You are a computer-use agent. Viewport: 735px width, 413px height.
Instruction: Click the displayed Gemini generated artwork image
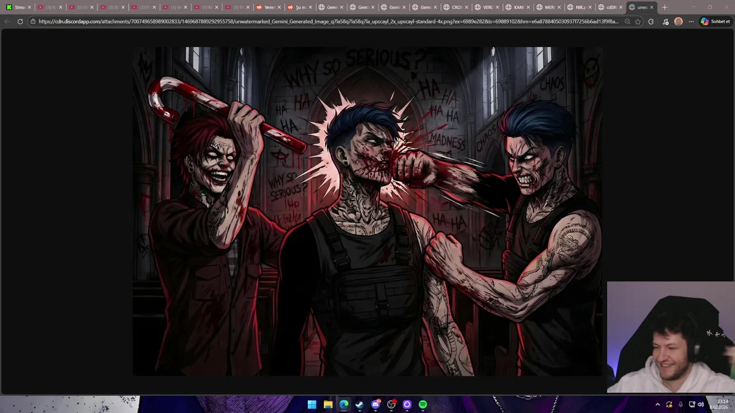point(367,211)
